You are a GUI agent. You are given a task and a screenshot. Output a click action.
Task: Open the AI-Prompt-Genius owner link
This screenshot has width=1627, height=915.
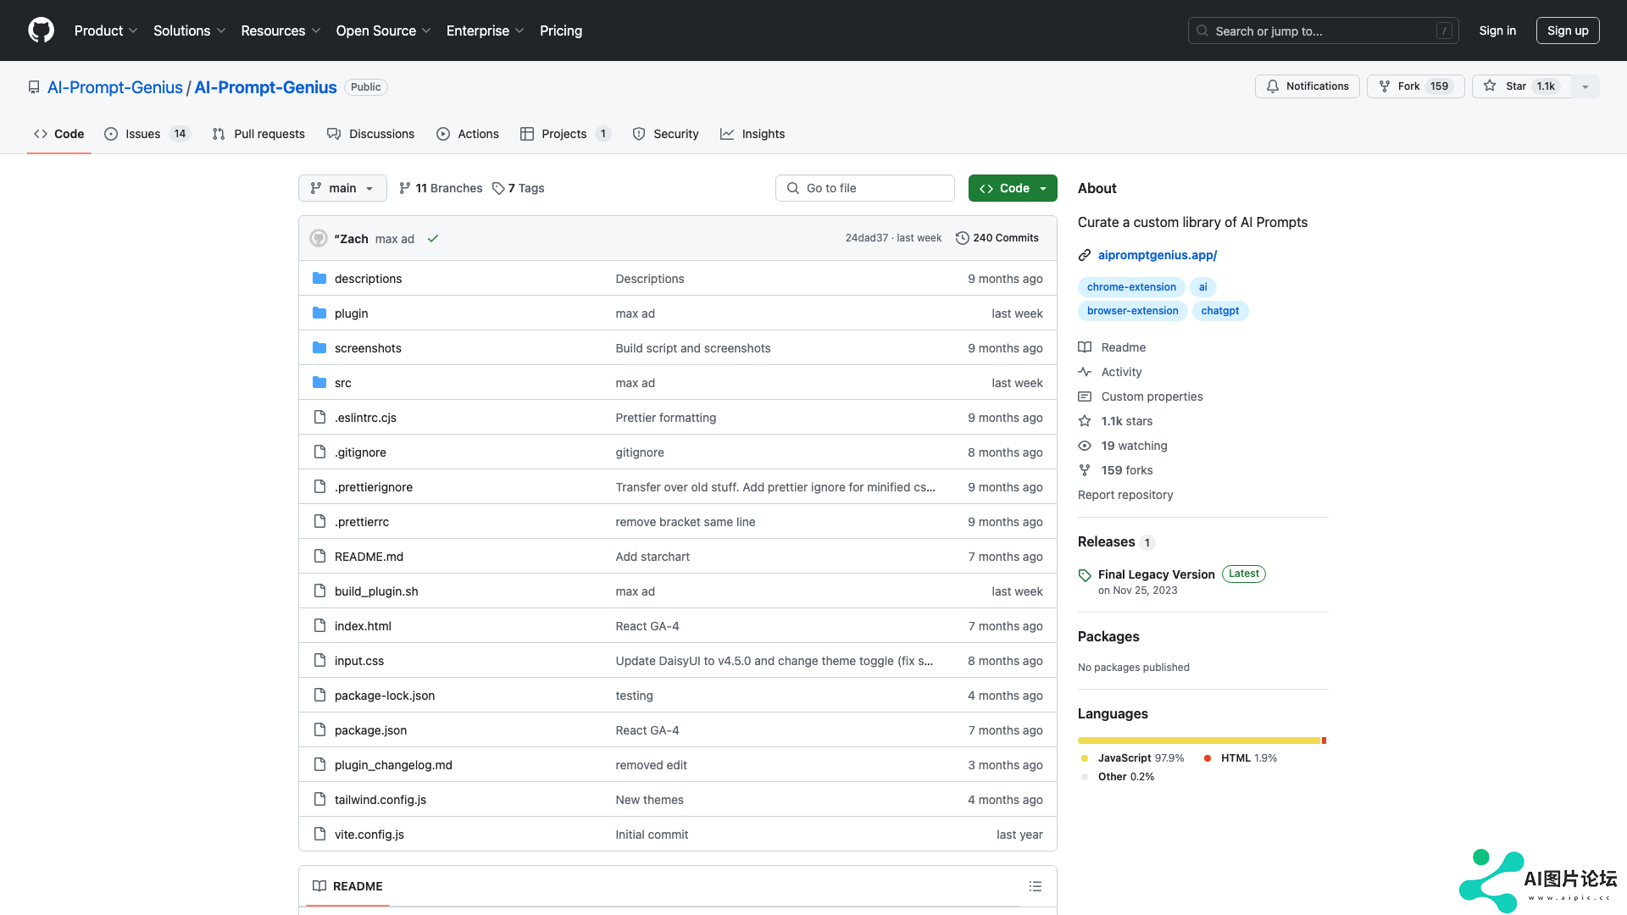[x=114, y=87]
